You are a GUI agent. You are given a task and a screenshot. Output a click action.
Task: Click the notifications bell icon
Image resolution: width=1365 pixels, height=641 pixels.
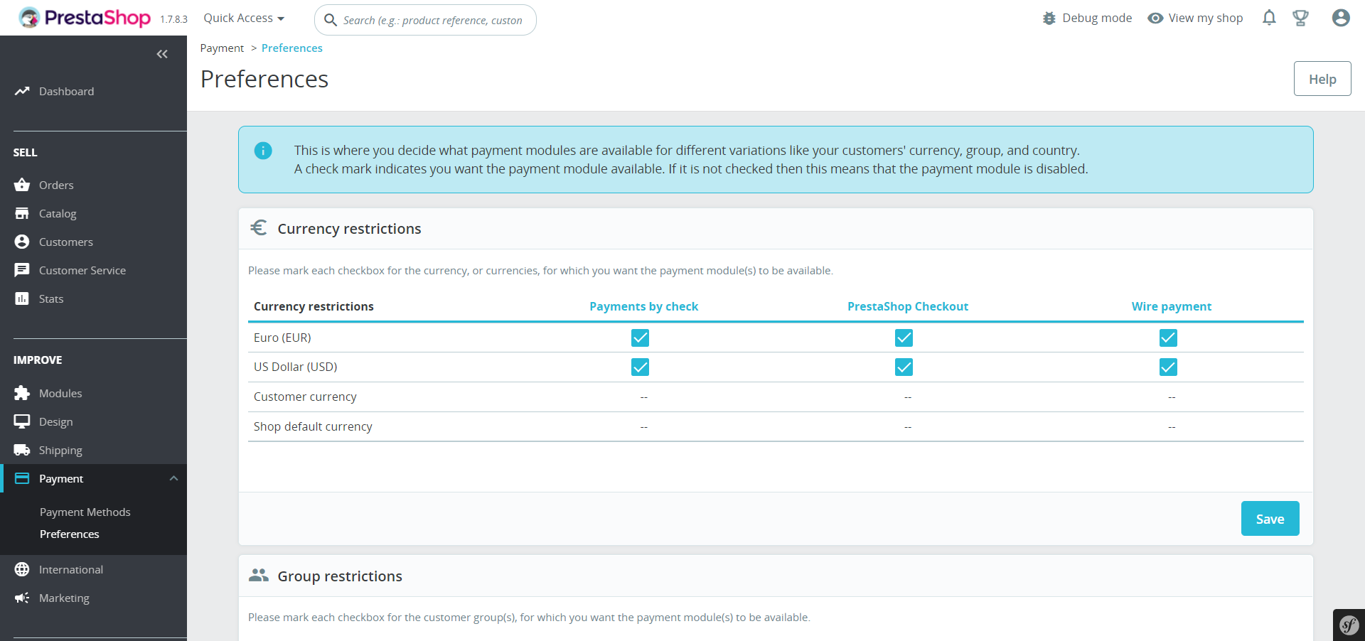[1269, 18]
